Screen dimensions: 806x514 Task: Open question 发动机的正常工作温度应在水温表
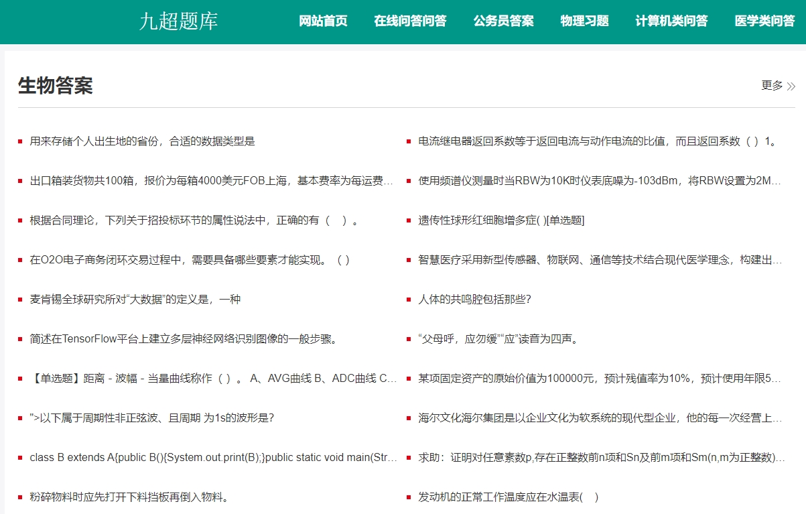(x=509, y=497)
